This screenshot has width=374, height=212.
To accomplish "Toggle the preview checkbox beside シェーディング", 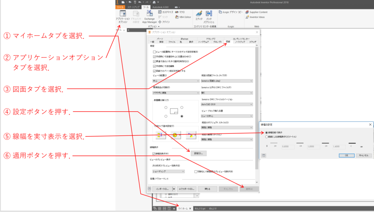I will coord(196,172).
